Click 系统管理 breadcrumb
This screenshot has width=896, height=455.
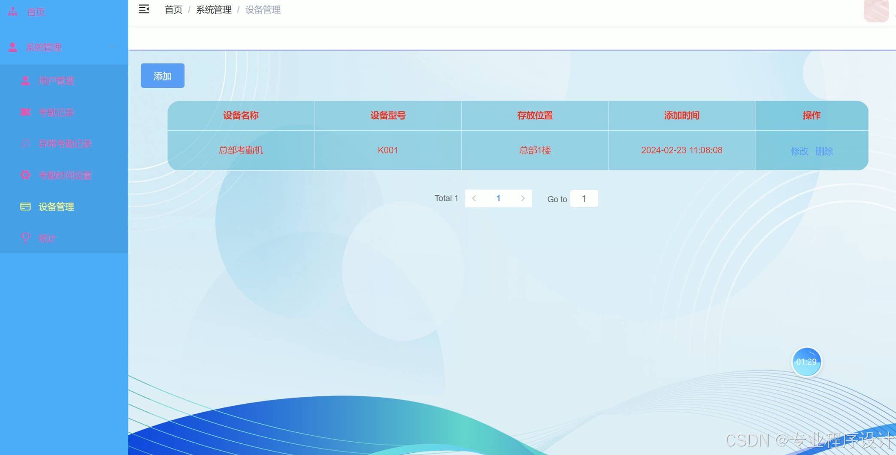(x=214, y=9)
